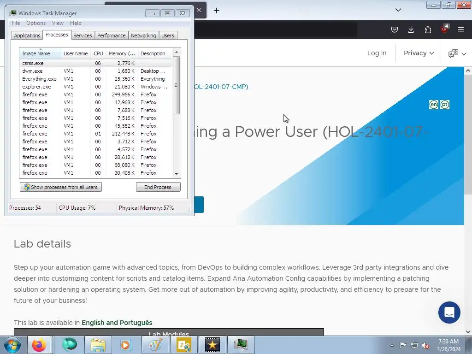Select the dwm.exe process row
This screenshot has width=472, height=354.
click(96, 71)
